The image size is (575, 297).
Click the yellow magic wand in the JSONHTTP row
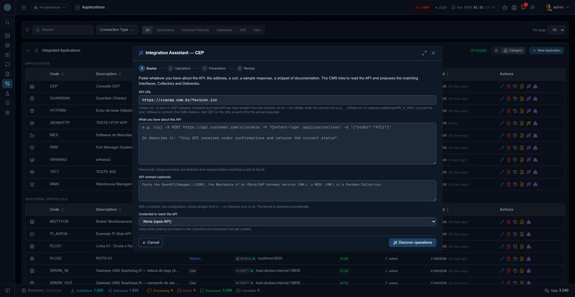[x=529, y=123]
